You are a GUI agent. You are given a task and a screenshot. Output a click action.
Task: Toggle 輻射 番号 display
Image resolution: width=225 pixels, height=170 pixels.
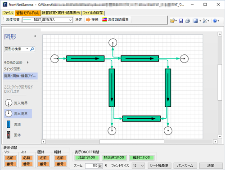point(60,164)
